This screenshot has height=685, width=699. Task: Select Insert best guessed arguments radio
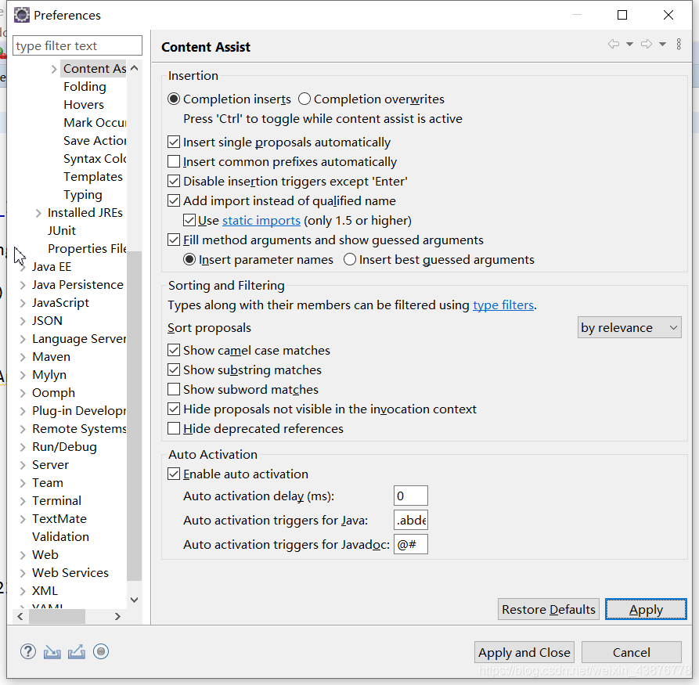point(349,259)
